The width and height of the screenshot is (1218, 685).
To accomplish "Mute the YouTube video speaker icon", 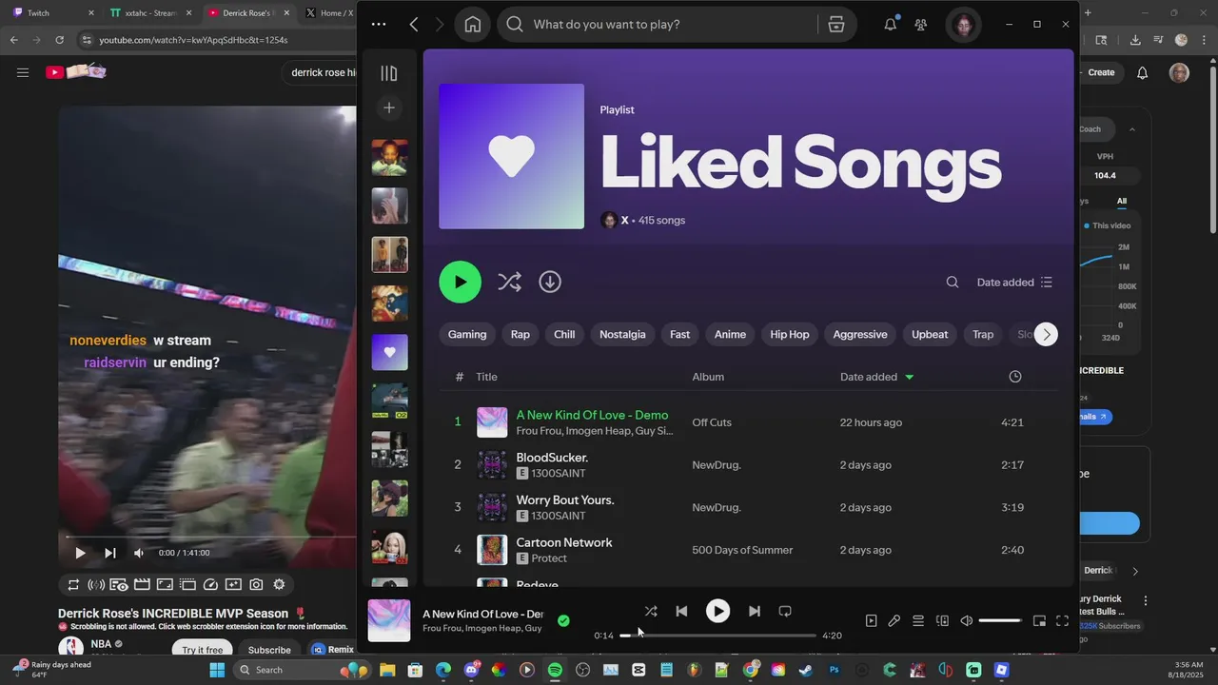I will click(x=139, y=553).
